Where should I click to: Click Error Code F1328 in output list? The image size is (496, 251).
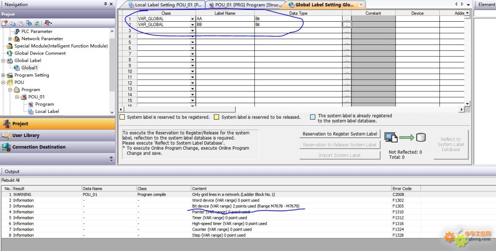398,235
